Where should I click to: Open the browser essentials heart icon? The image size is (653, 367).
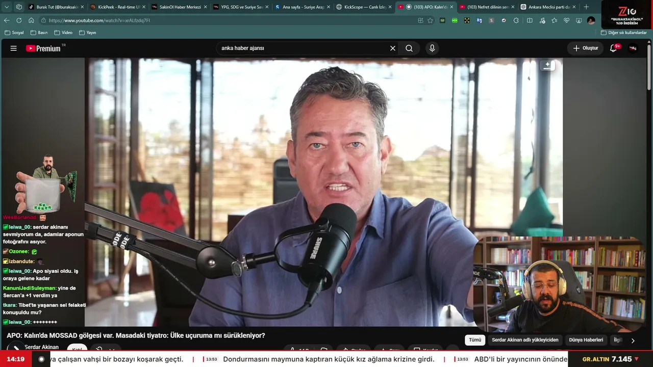566,20
